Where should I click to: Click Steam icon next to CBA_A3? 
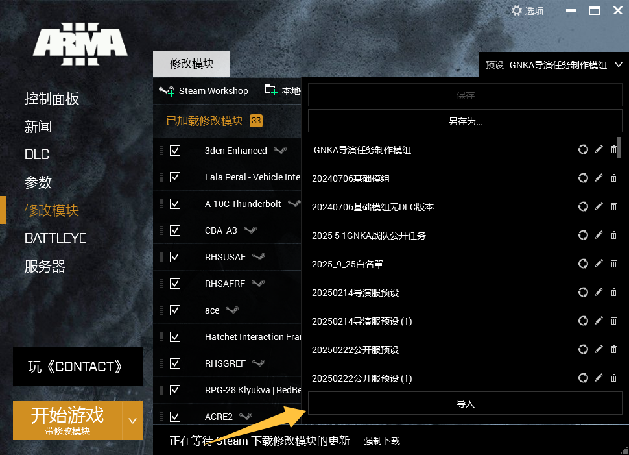250,230
